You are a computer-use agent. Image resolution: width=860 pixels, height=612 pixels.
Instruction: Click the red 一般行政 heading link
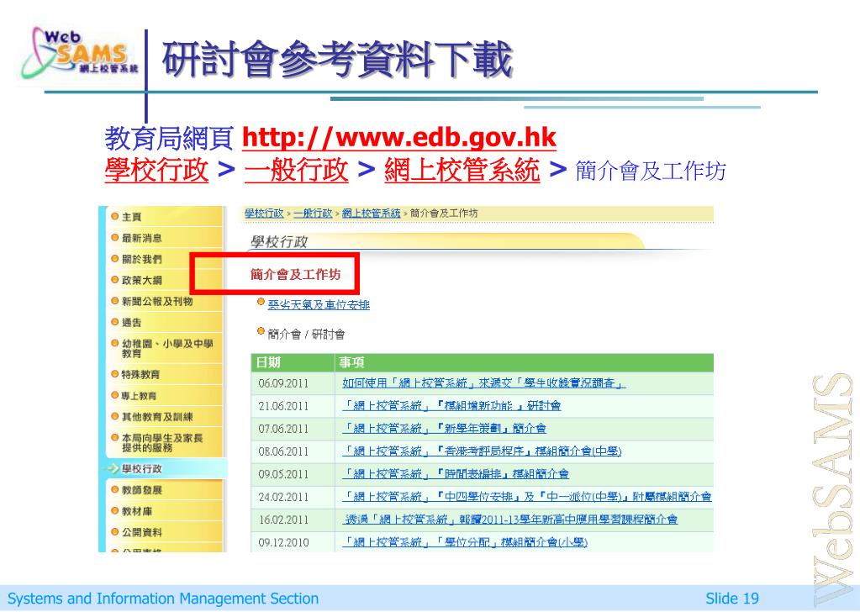pyautogui.click(x=296, y=170)
